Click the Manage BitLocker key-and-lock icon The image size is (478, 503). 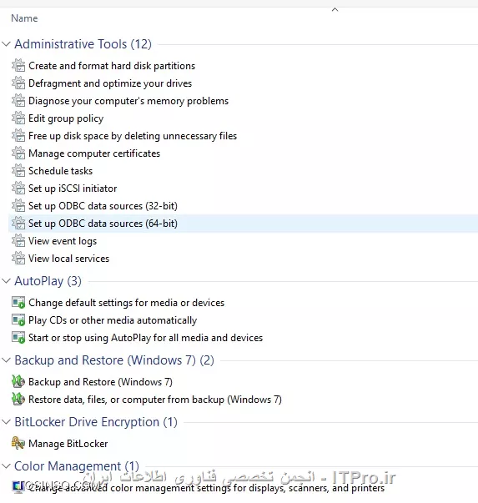tap(18, 443)
